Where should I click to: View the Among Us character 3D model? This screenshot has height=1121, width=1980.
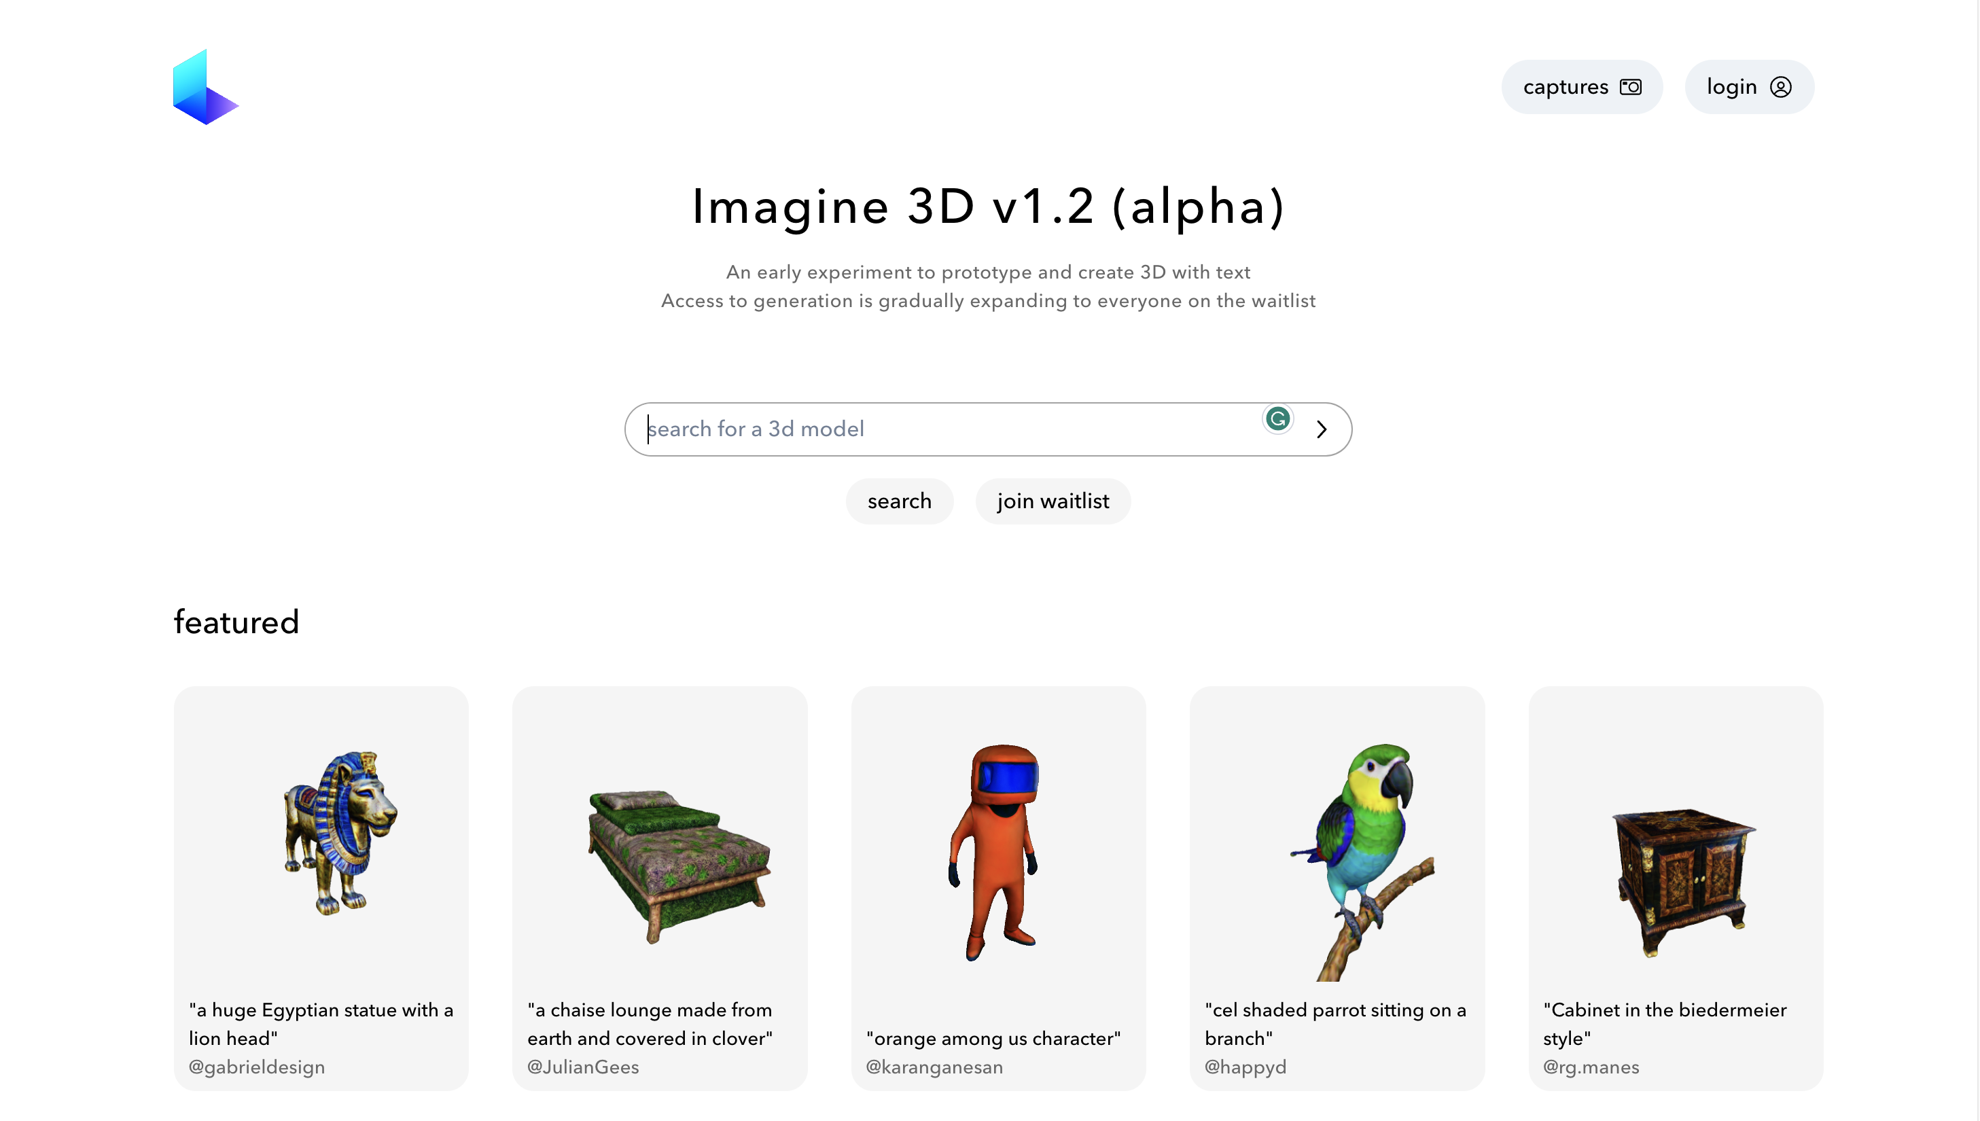tap(998, 857)
